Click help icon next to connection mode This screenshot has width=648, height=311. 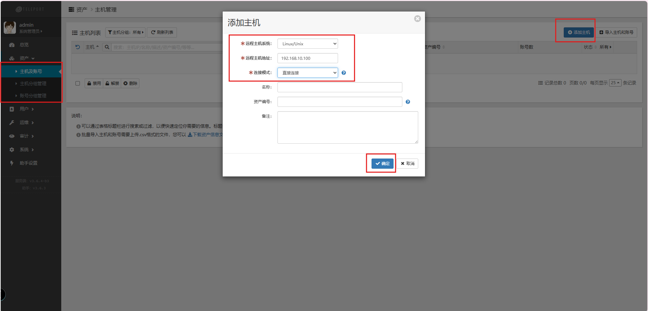point(343,73)
